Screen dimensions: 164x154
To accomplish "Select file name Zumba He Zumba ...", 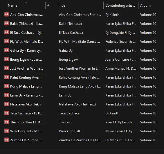I will pyautogui.click(x=26, y=140).
